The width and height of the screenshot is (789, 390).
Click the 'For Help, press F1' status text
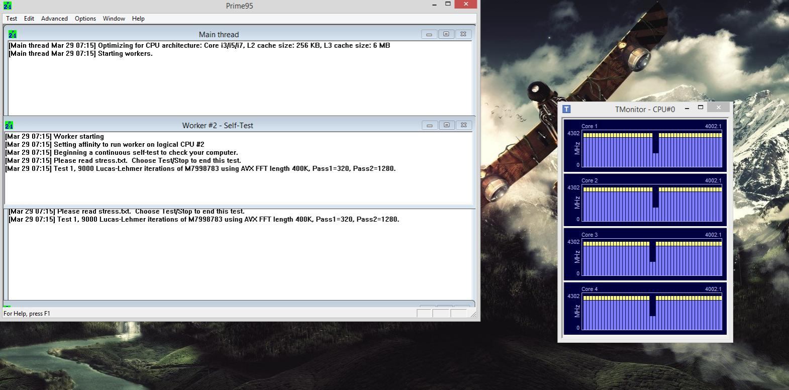coord(27,314)
